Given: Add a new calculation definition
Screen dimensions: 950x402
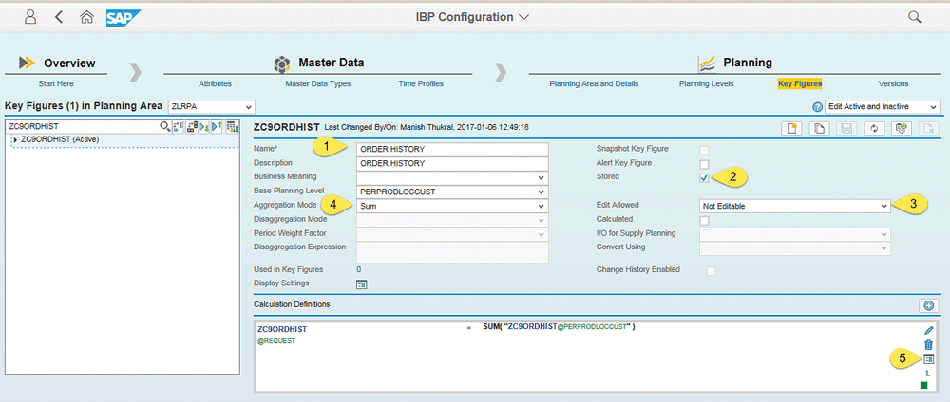Looking at the screenshot, I should click(928, 306).
